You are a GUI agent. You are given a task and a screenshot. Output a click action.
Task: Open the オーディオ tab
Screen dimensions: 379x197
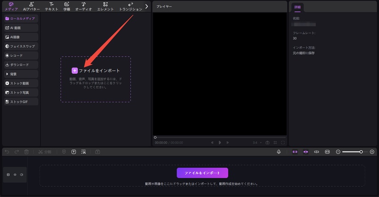click(x=83, y=7)
